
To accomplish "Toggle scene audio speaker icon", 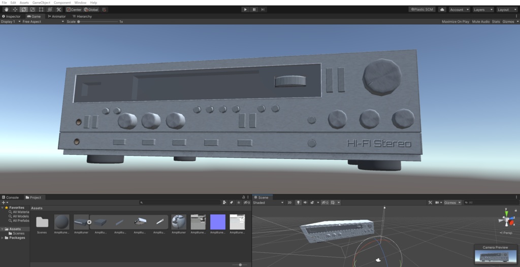I will (x=305, y=203).
